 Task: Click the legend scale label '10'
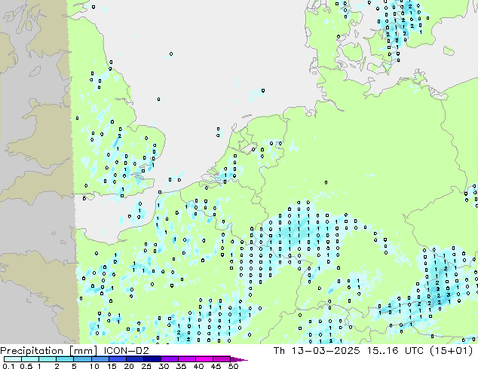click(x=94, y=366)
